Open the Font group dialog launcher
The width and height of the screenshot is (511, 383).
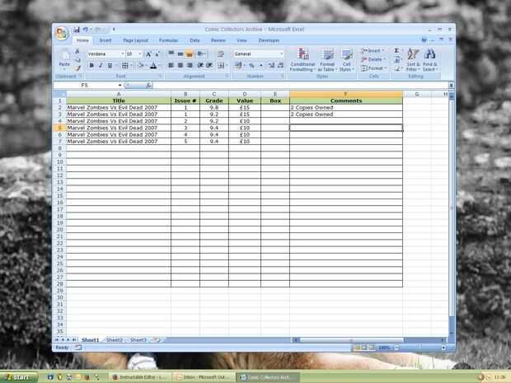point(160,76)
